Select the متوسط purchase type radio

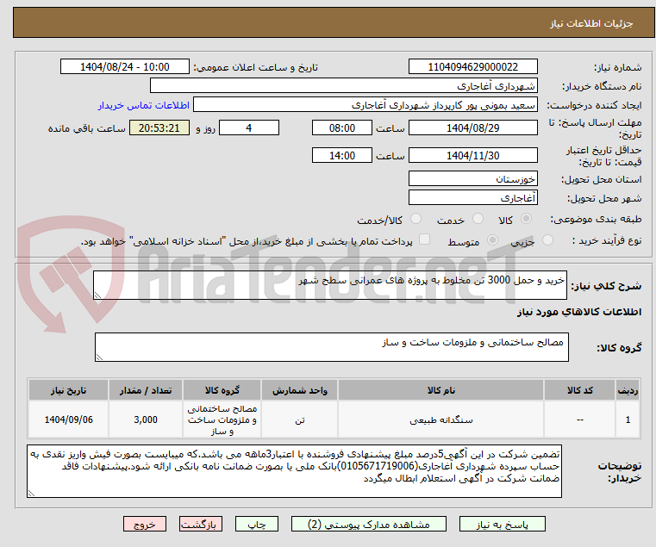(x=493, y=240)
